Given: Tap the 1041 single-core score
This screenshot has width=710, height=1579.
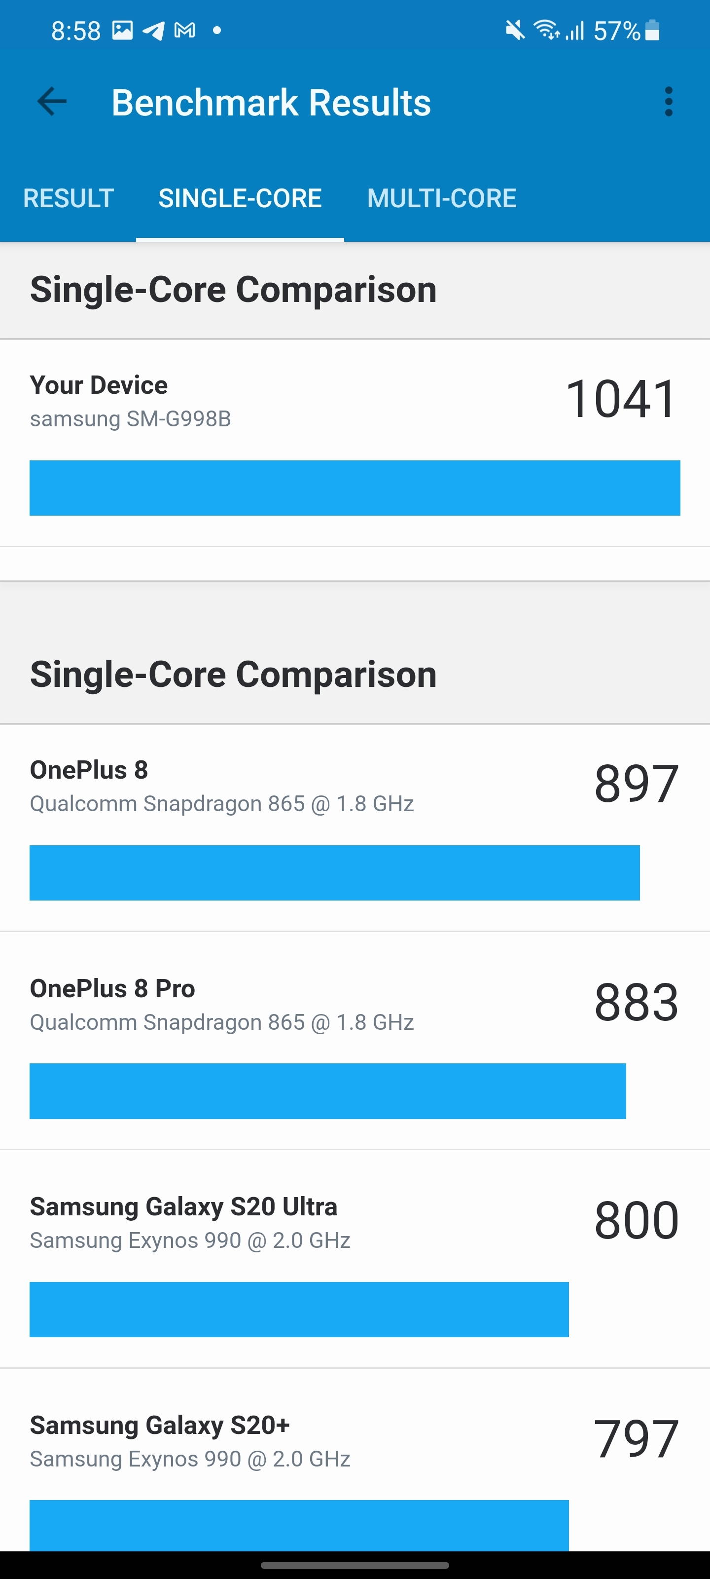Looking at the screenshot, I should tap(621, 399).
